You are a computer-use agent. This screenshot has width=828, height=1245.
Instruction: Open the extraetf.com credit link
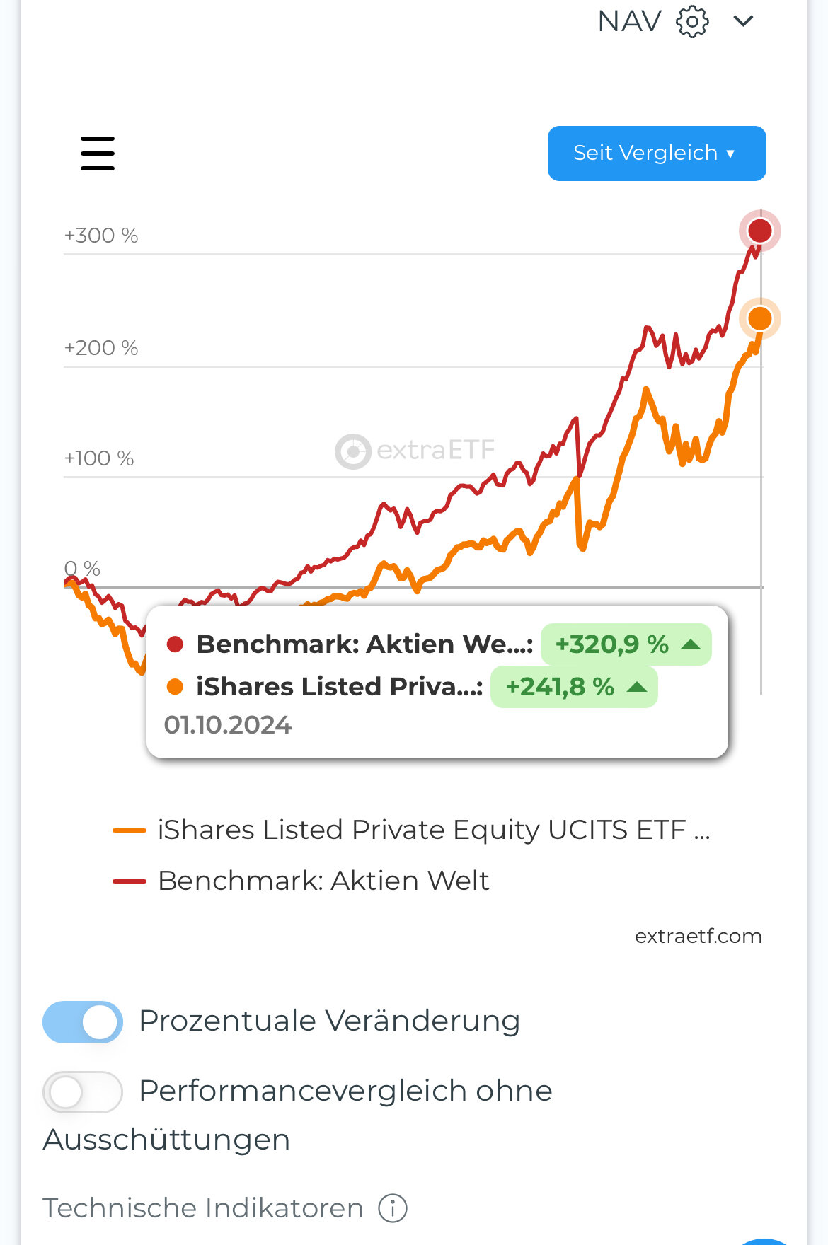click(x=698, y=937)
